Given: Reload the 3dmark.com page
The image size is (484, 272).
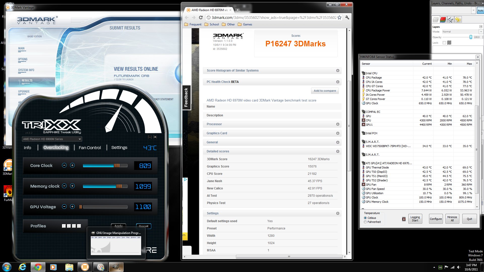Looking at the screenshot, I should pyautogui.click(x=201, y=17).
